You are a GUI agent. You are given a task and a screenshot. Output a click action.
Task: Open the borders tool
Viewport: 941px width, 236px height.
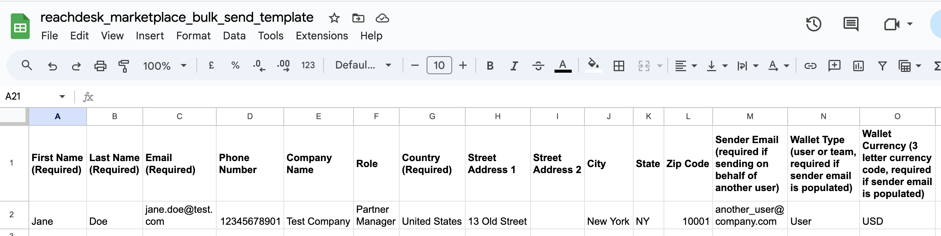pos(619,66)
